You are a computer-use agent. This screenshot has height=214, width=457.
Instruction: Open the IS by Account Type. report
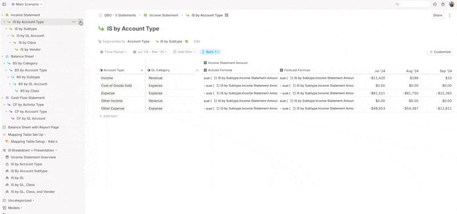26,164
